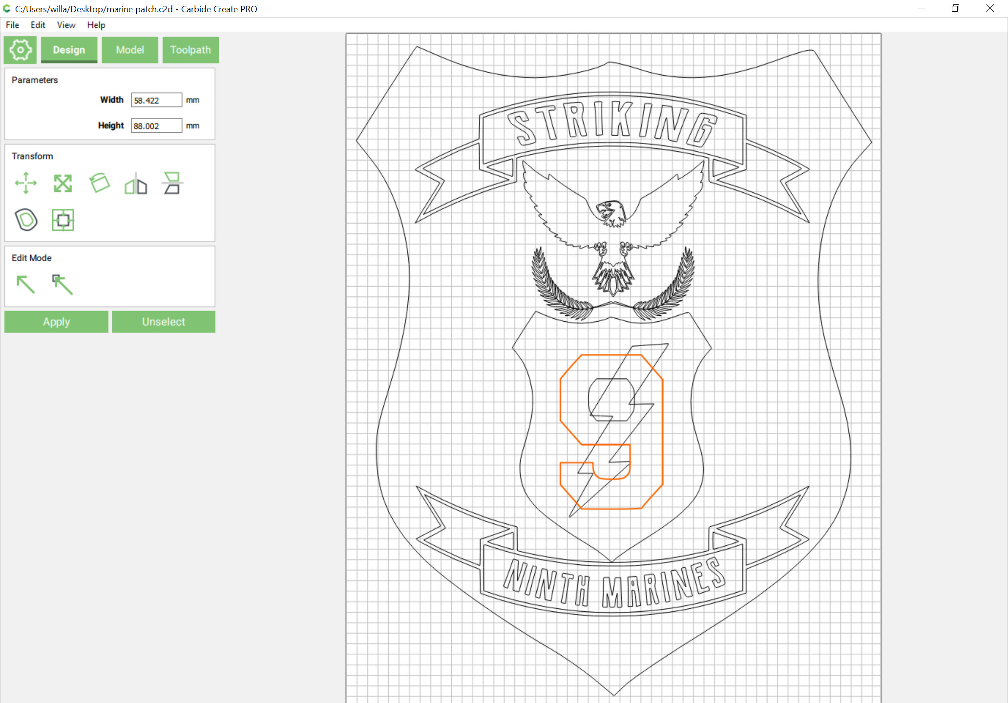Click the Height input field

pos(156,125)
